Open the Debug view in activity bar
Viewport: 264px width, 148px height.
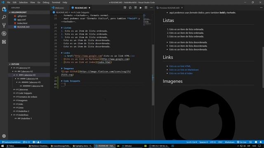click(x=4, y=34)
